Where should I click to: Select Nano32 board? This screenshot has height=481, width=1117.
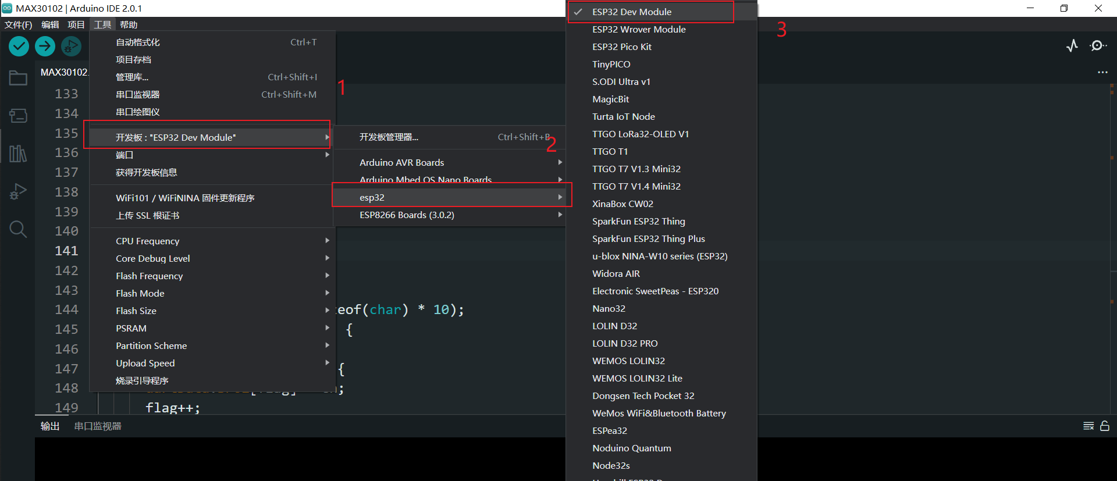coord(661,308)
